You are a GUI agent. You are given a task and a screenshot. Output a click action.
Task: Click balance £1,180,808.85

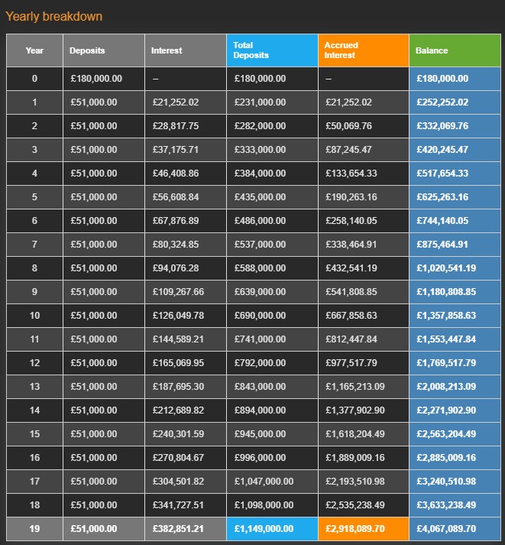pyautogui.click(x=446, y=292)
